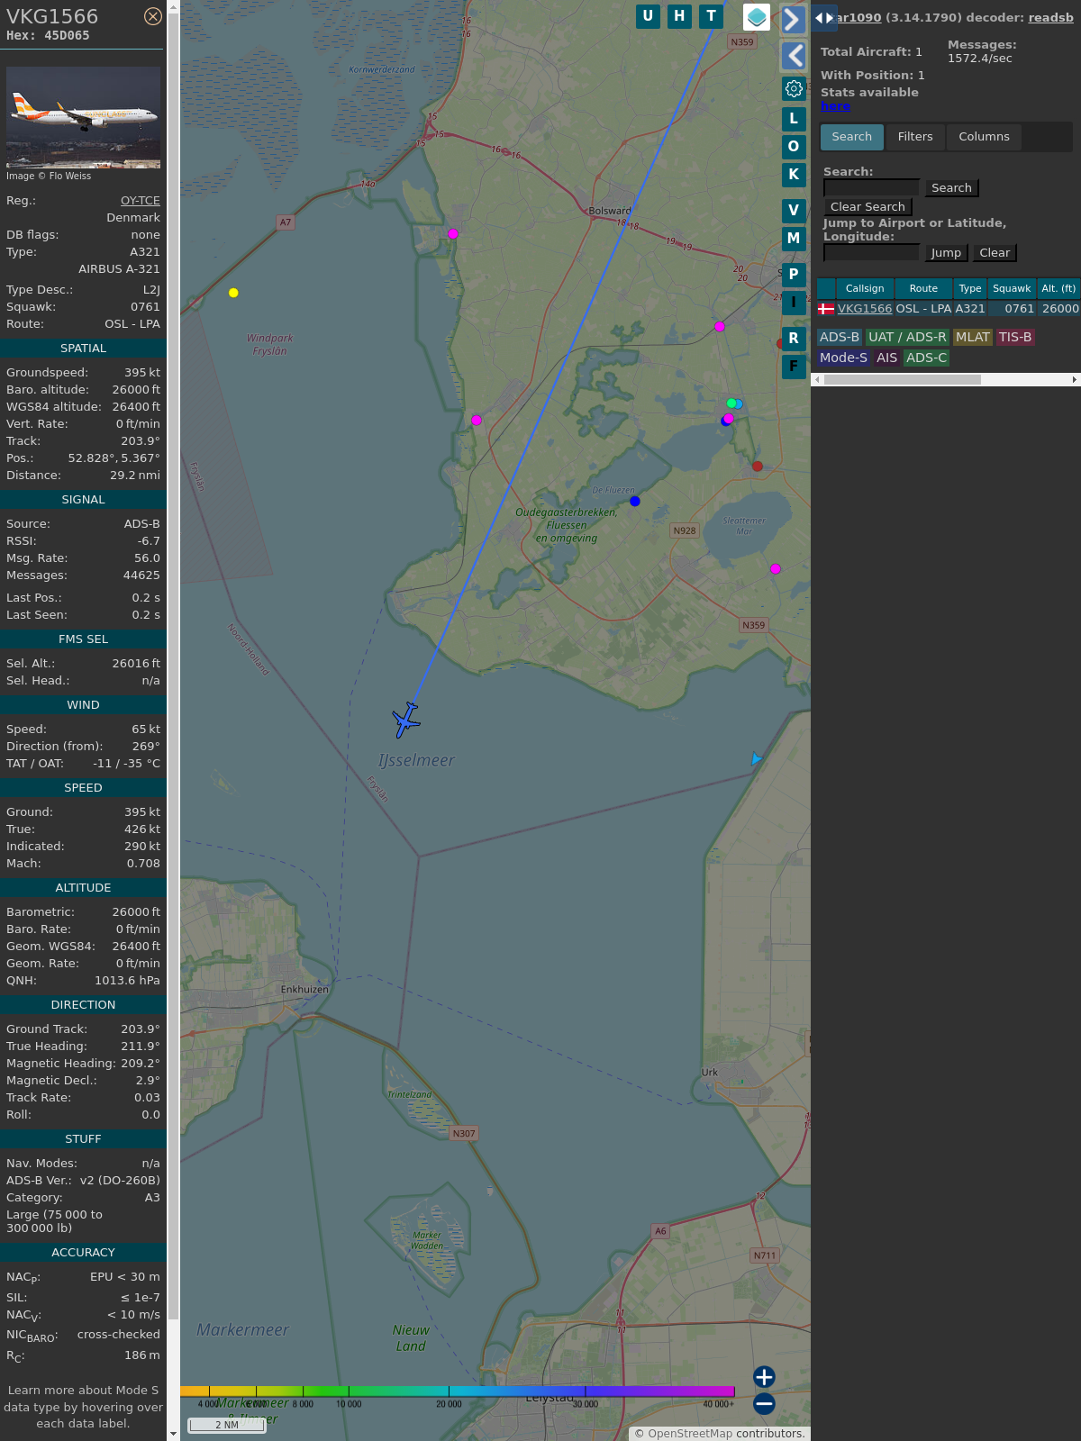Click the info panel scrollbar down arrow
This screenshot has width=1081, height=1441.
pos(173,1434)
